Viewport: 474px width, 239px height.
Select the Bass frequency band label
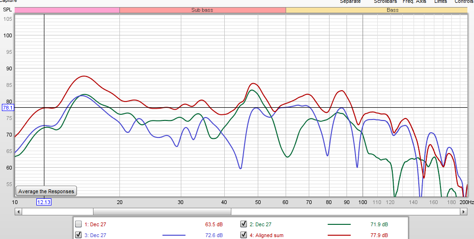[392, 10]
